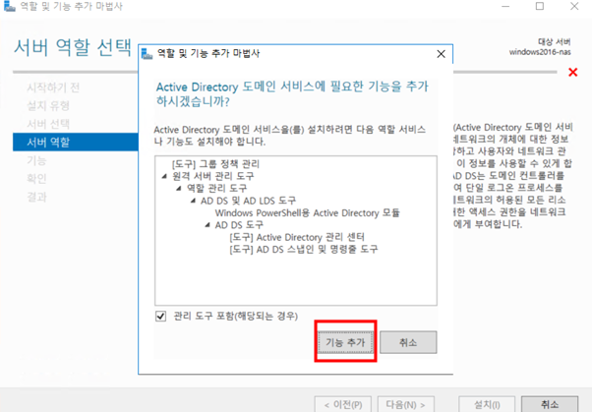Click the 다음(N) button
This screenshot has width=592, height=412.
pos(406,404)
